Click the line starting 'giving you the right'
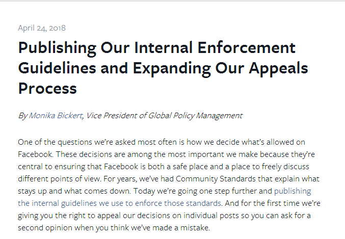 coord(164,216)
